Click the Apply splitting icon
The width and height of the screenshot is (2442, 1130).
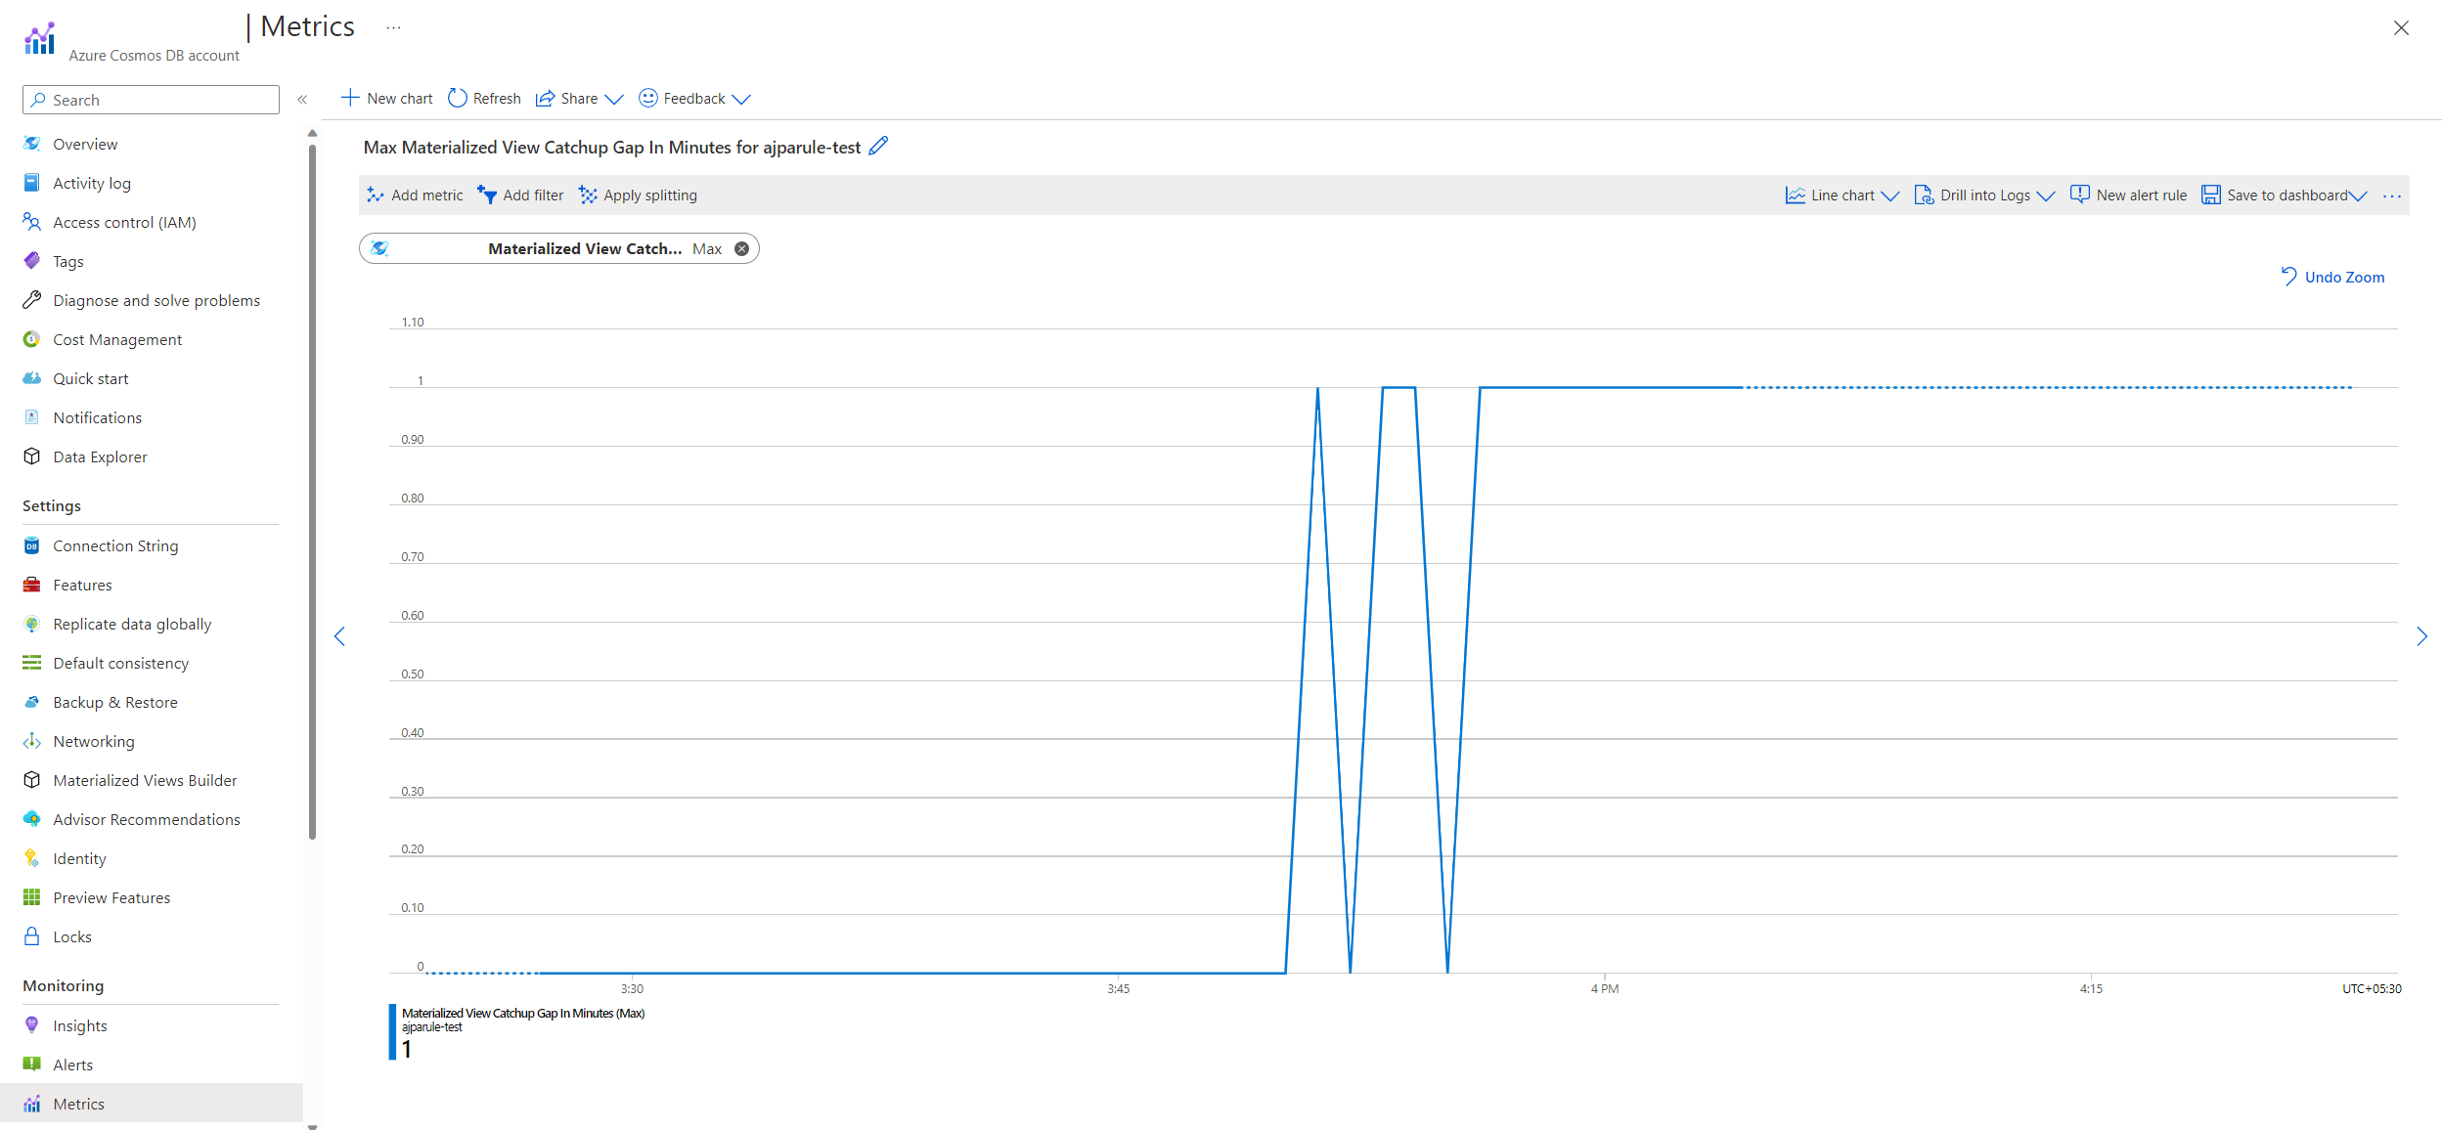(x=588, y=196)
